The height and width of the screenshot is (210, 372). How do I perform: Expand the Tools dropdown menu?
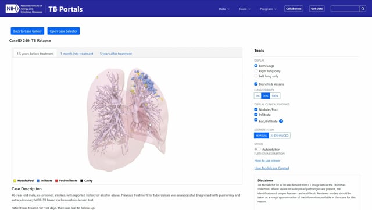click(x=245, y=9)
